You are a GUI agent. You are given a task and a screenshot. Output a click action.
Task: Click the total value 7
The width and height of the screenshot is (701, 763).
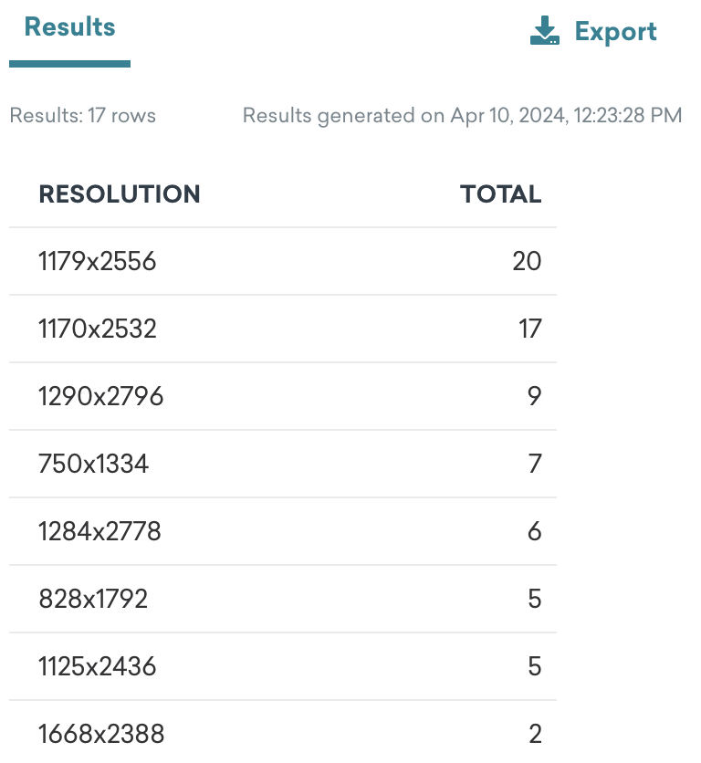535,464
